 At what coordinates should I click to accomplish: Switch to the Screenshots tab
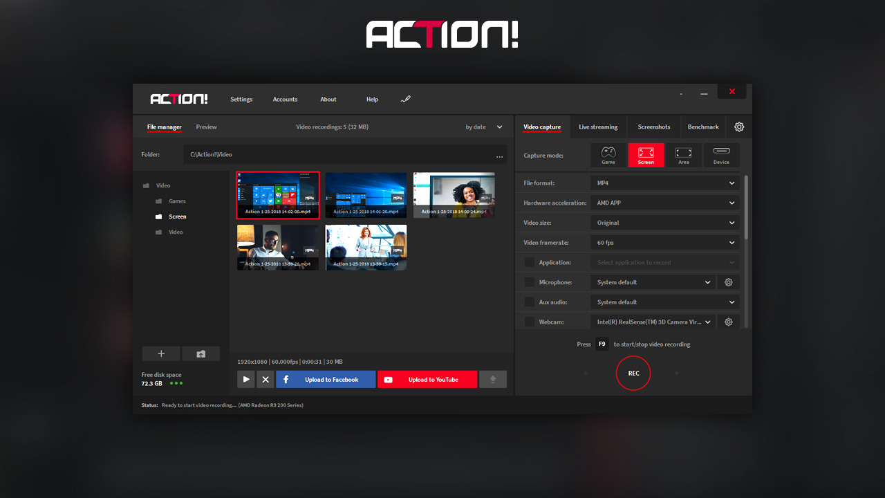click(x=654, y=127)
